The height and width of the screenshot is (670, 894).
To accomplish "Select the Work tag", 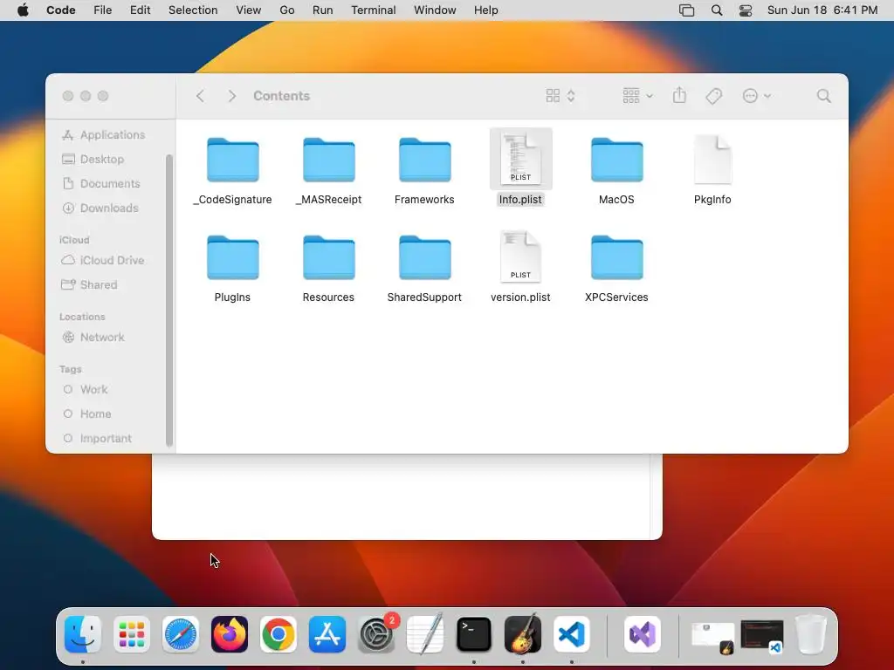I will point(86,390).
